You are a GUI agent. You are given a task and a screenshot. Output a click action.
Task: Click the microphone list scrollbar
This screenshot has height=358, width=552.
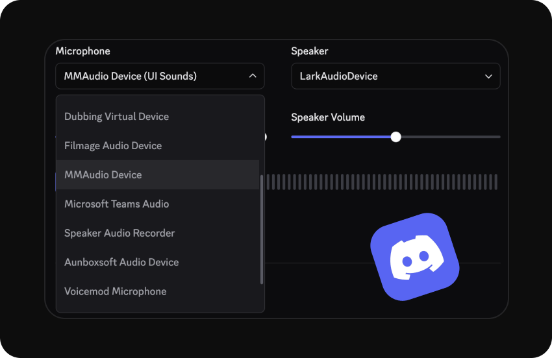262,230
